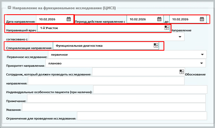Click the Примечание text field
This screenshot has width=215, height=128.
click(116, 98)
